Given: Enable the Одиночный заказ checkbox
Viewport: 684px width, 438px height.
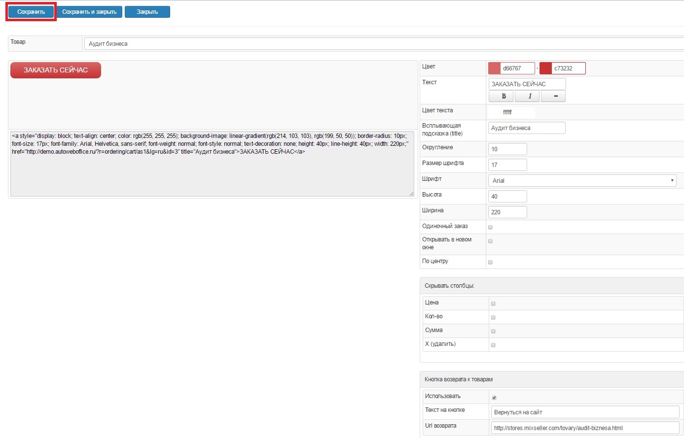Looking at the screenshot, I should tap(490, 227).
